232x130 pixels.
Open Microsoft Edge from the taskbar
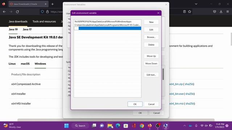tap(118, 126)
